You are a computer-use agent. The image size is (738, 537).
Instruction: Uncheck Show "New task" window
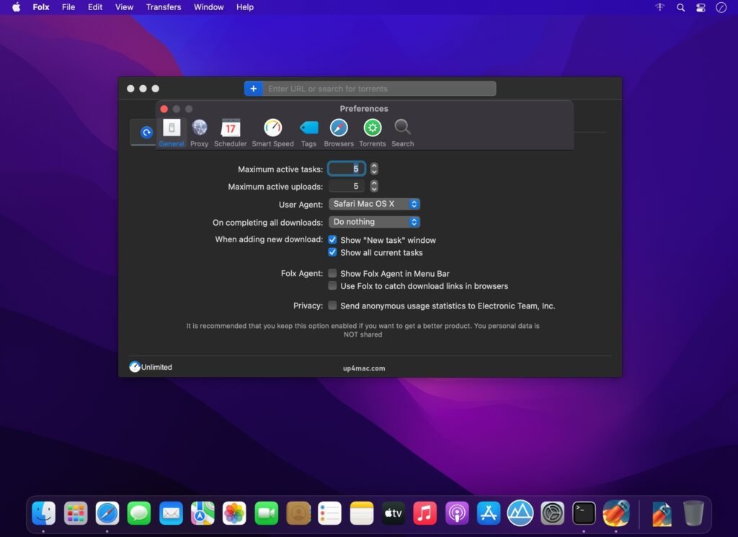pyautogui.click(x=332, y=240)
